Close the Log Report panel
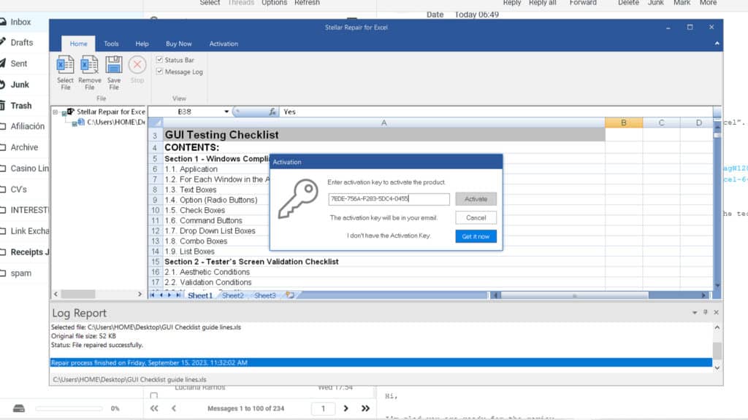 click(x=716, y=312)
